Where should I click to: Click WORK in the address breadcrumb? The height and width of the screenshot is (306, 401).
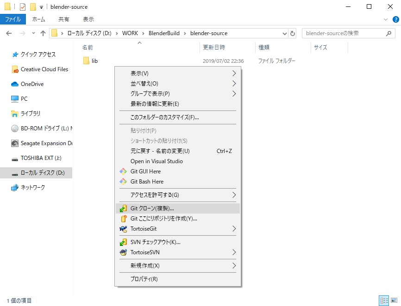coord(130,33)
